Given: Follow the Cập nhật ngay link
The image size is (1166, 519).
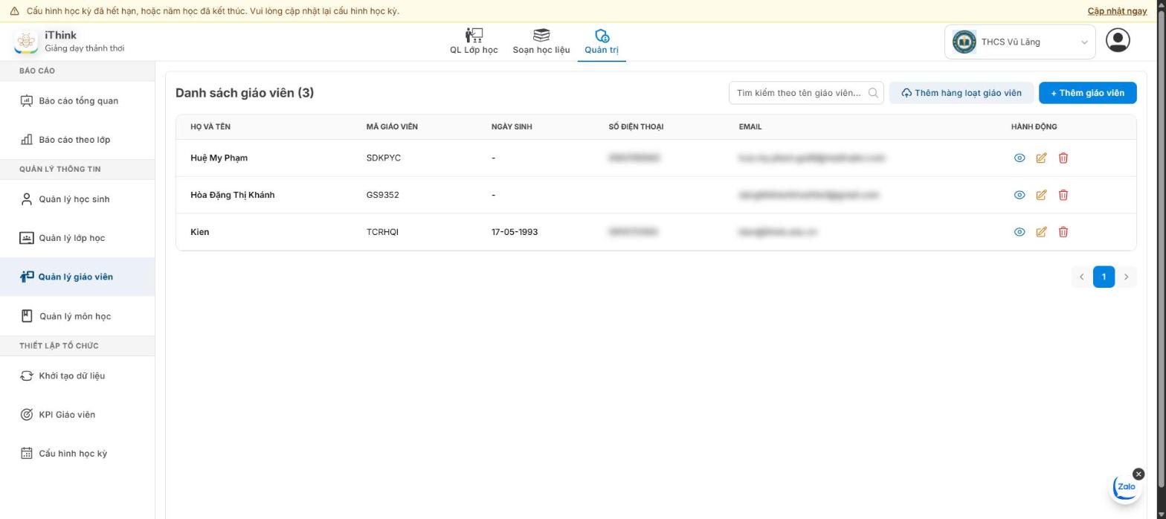Looking at the screenshot, I should tap(1117, 11).
